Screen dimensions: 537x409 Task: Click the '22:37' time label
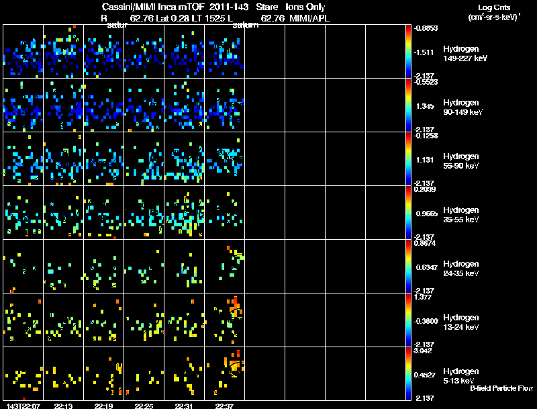[225, 406]
